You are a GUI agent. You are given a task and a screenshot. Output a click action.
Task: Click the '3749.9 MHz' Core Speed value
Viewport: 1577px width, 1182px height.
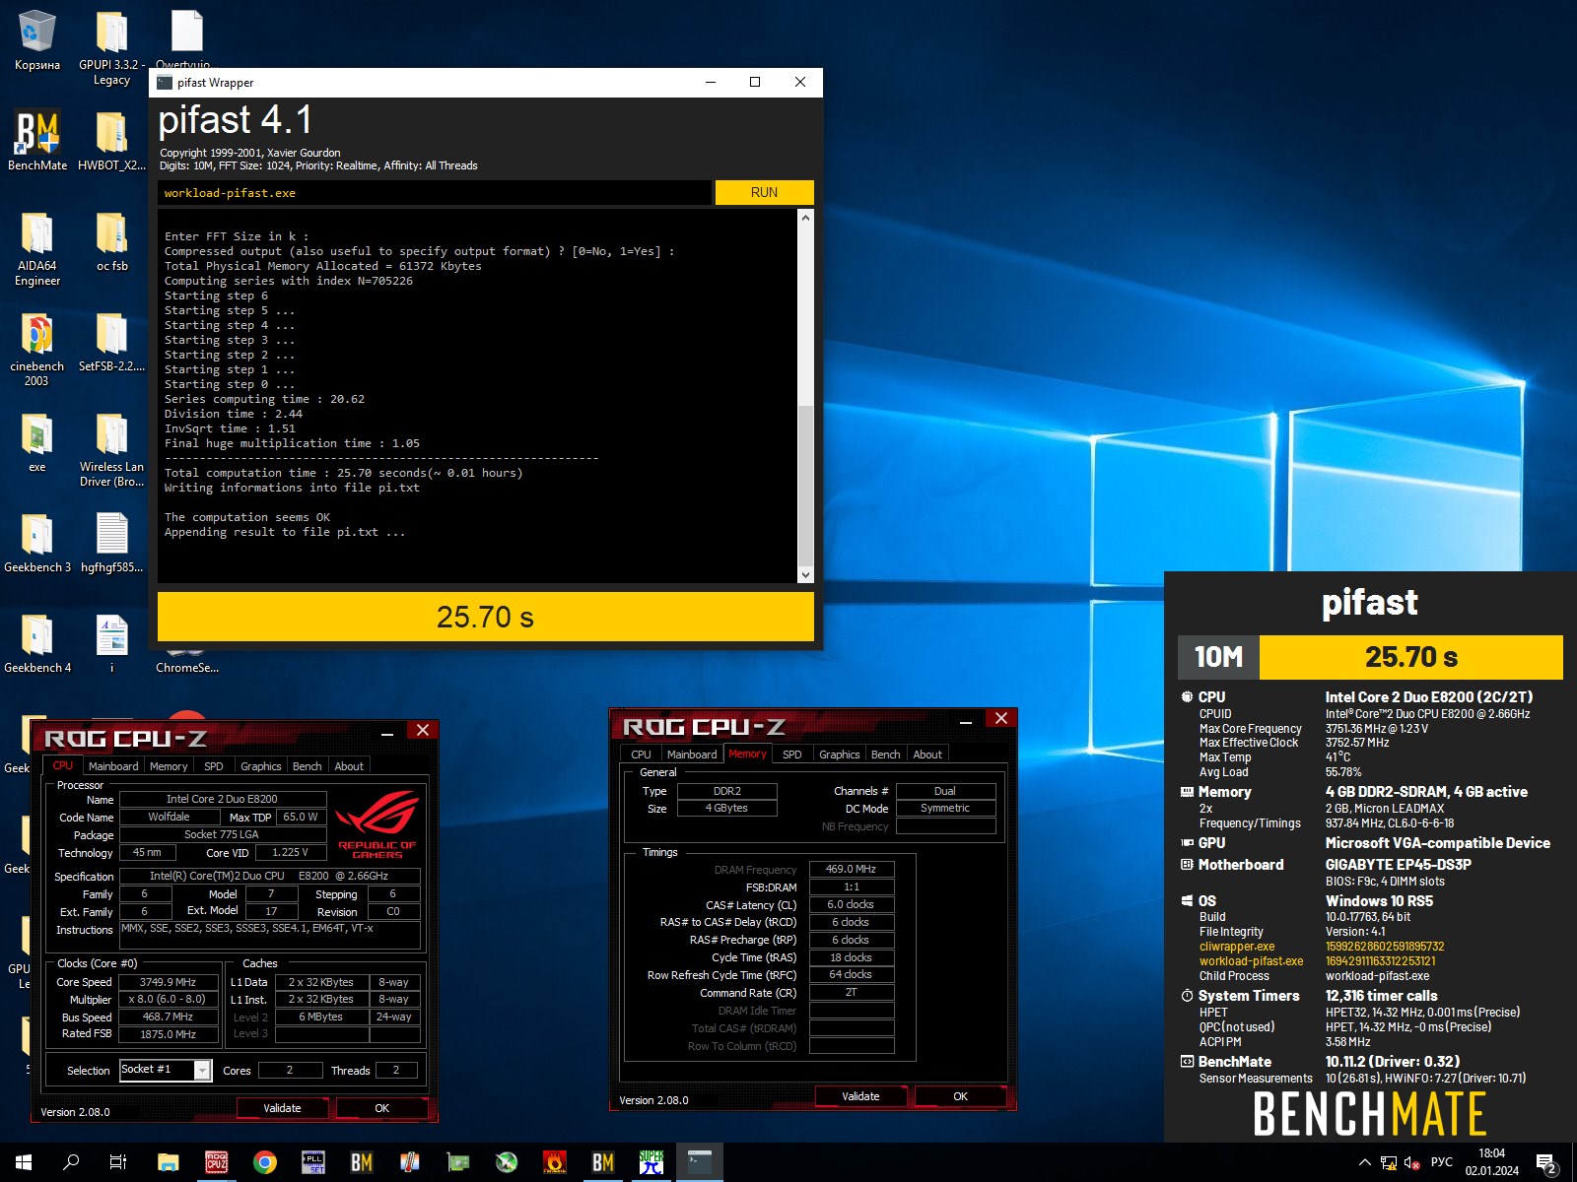[x=169, y=982]
